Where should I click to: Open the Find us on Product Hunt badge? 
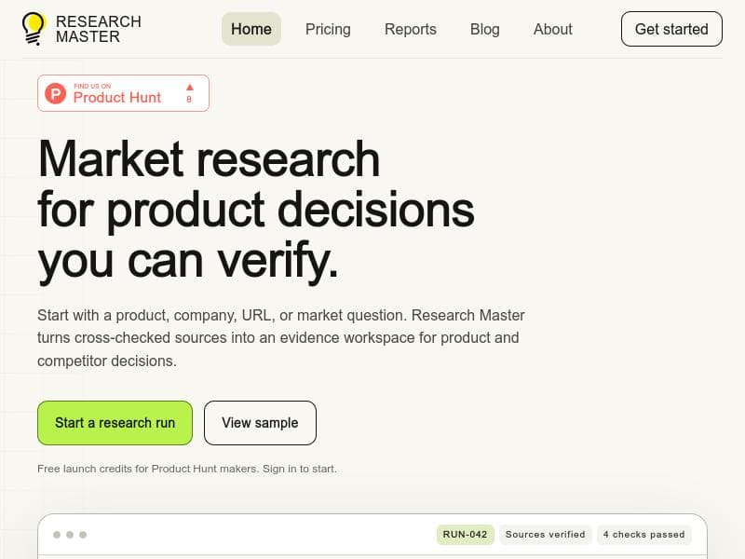tap(123, 93)
